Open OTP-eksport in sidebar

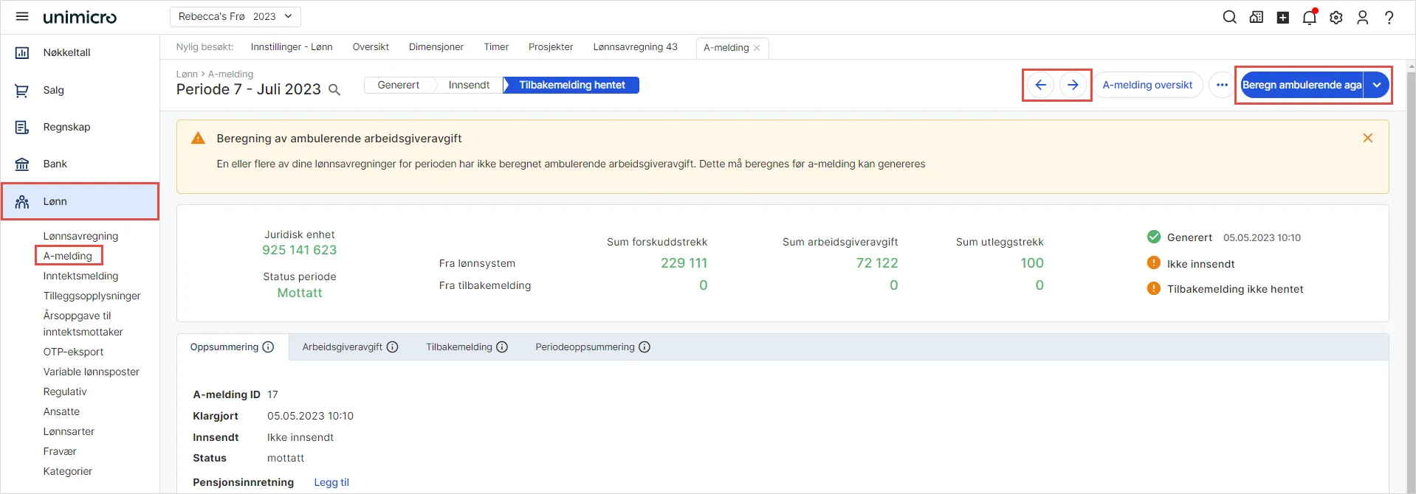click(73, 352)
